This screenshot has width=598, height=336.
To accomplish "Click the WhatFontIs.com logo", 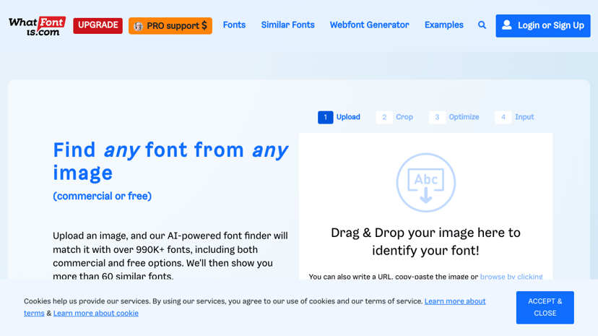I will click(x=38, y=26).
